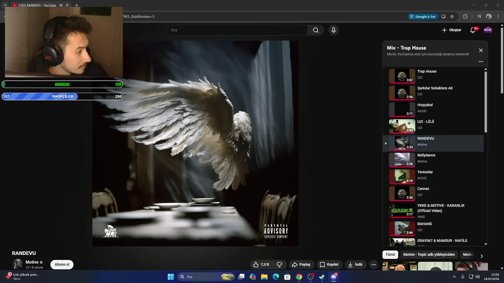Open a new browser tab

pyautogui.click(x=76, y=6)
